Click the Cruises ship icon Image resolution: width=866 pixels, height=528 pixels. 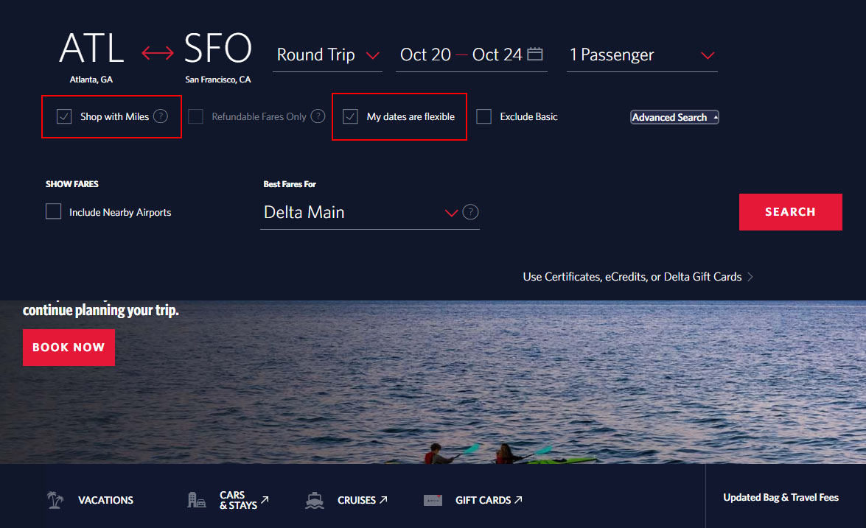coord(315,500)
